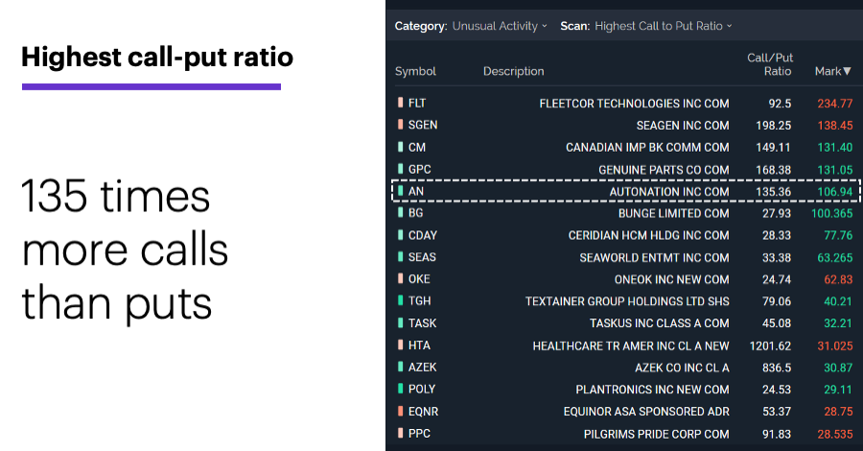Click the Symbol column header
Viewport: 863px width, 451px height.
(x=415, y=71)
